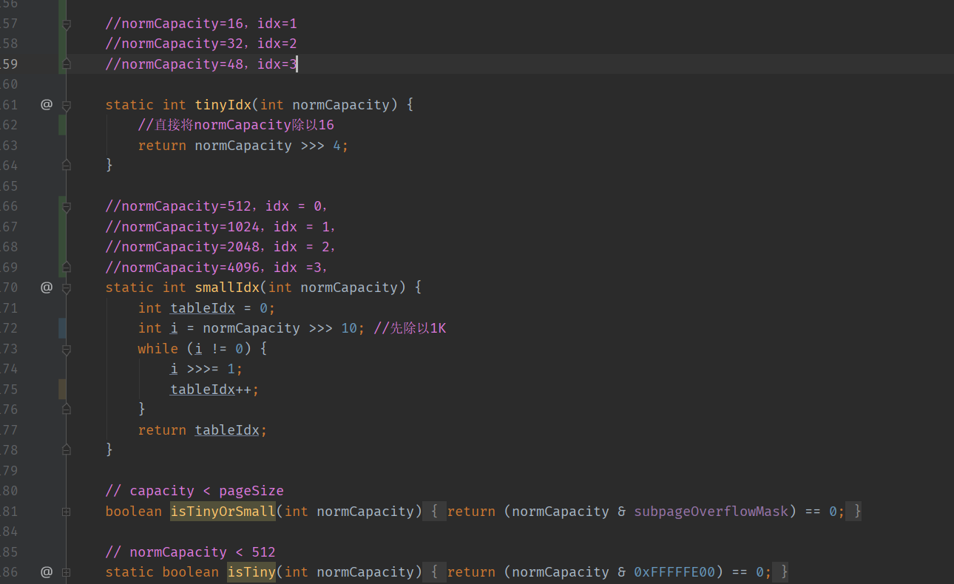Viewport: 954px width, 584px height.
Task: Click fold end marker at tinyIdx closing brace
Action: click(67, 166)
